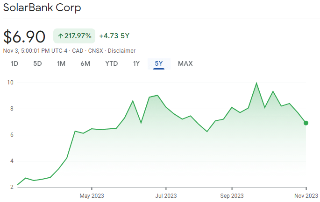Click the Jul 2023 axis label
Viewport: 320px width, 202px height.
166,196
